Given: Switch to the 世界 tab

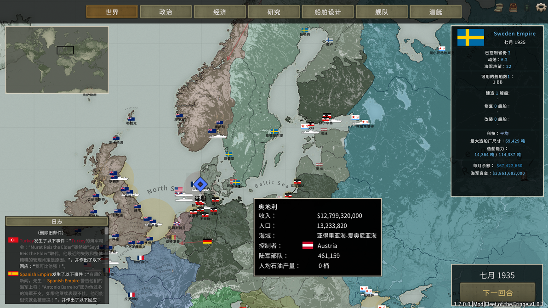Looking at the screenshot, I should click(112, 12).
